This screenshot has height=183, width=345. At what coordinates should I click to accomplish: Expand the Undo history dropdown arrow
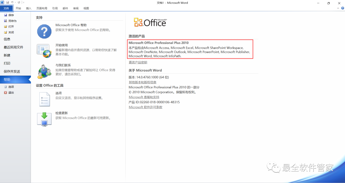pos(15,3)
